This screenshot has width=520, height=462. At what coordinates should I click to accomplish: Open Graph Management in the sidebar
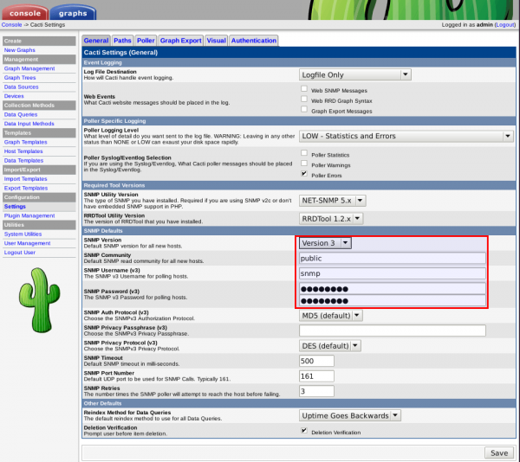(x=29, y=68)
